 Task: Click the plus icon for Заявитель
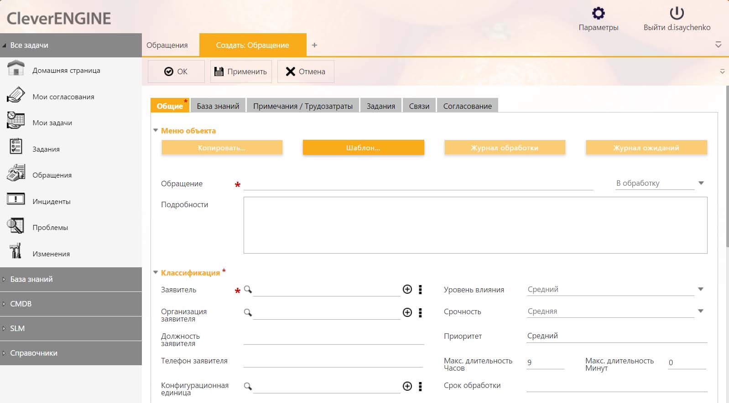coord(407,289)
